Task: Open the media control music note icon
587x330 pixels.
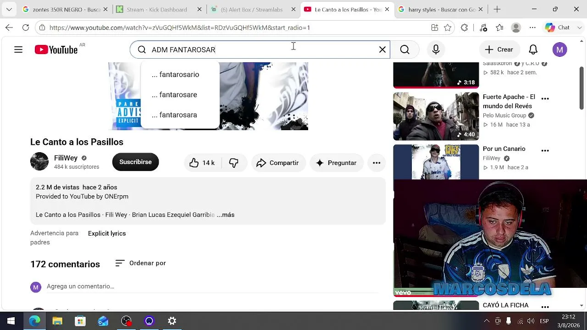Action: 483,27
